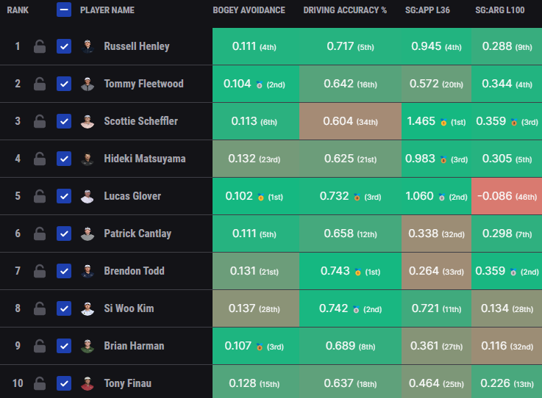
Task: Click Lucas Glover's avatar photo
Action: pos(88,196)
